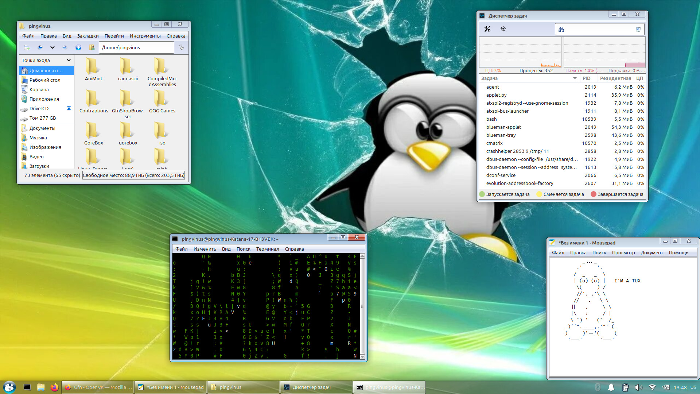
Task: Open the start menu launcher on the panel
Action: [x=9, y=387]
